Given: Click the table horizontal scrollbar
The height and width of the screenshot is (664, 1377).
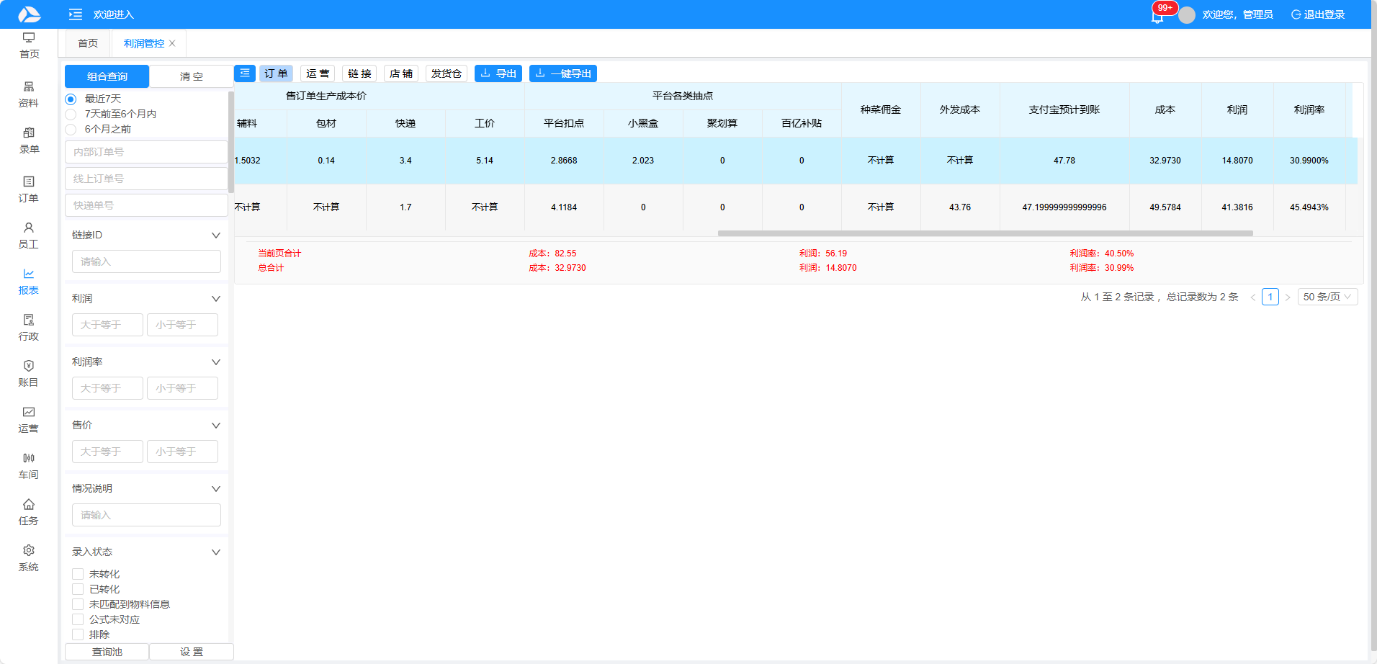Looking at the screenshot, I should 984,233.
